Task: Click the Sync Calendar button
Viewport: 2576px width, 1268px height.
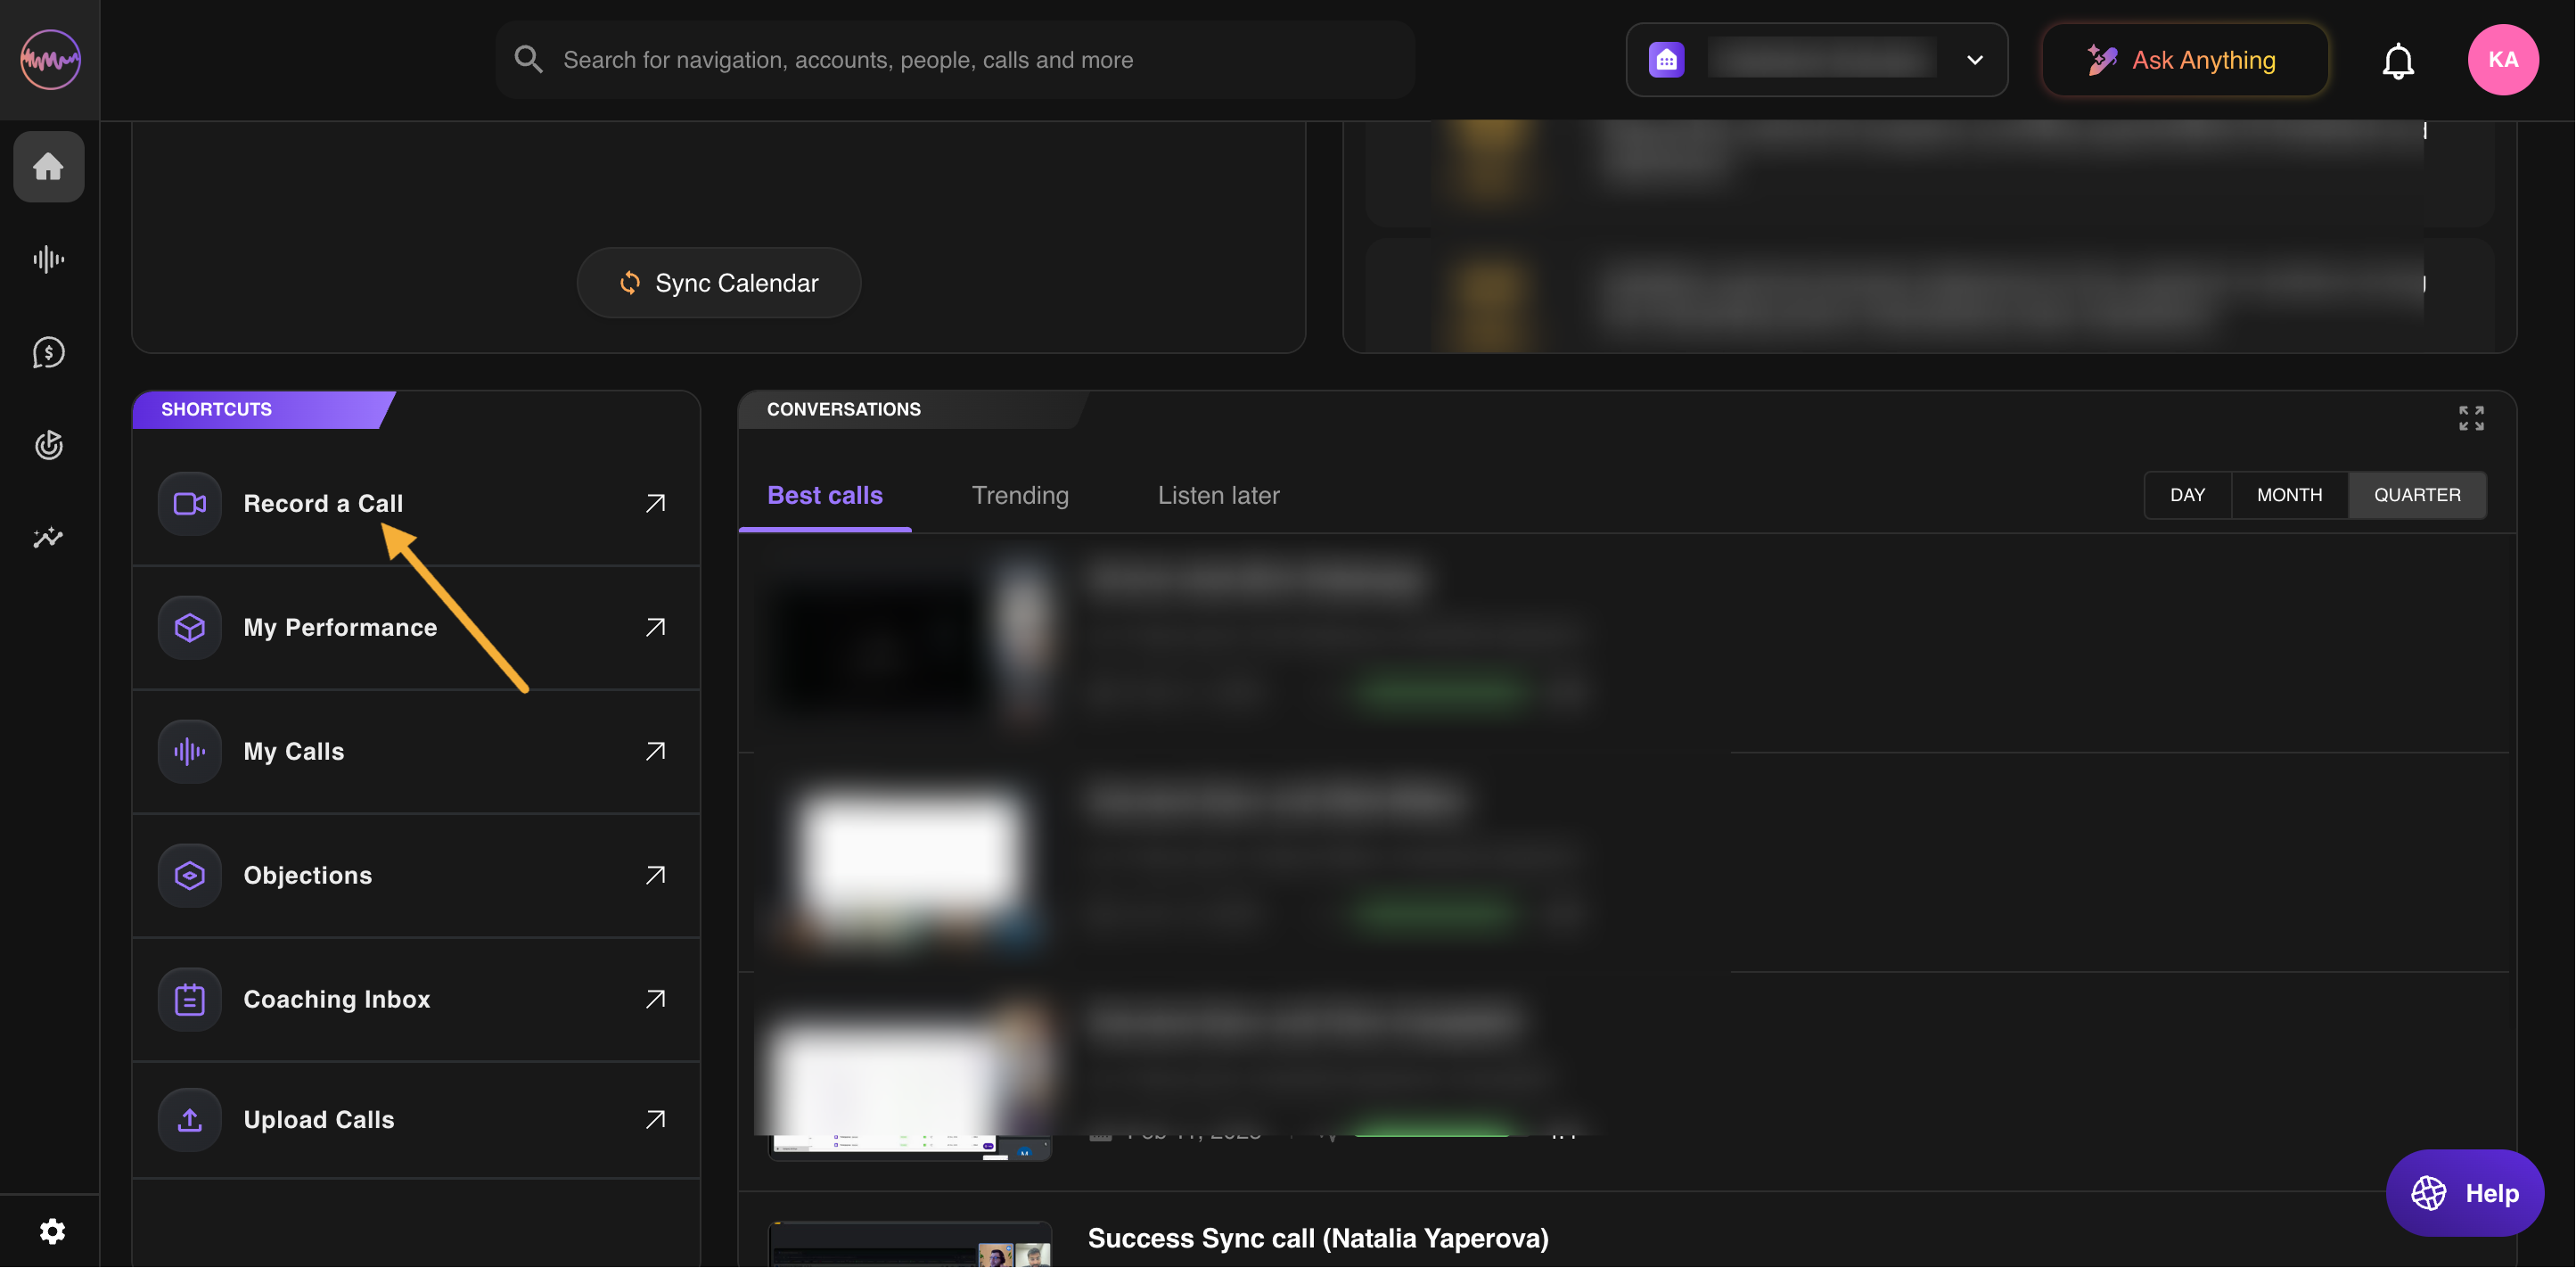Action: tap(718, 284)
